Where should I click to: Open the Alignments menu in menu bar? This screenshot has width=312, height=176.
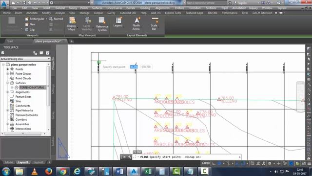(x=162, y=8)
